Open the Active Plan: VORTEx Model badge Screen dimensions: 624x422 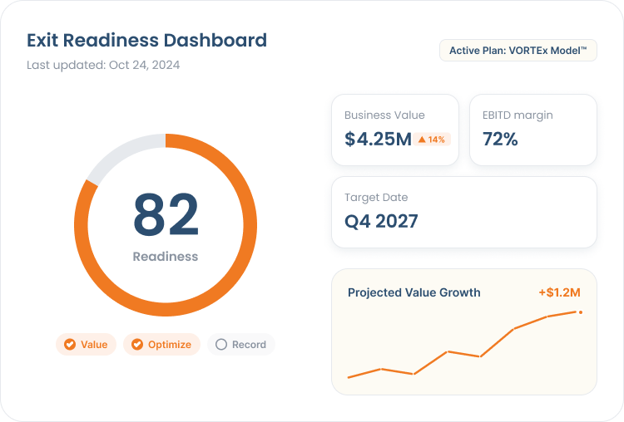(x=518, y=51)
